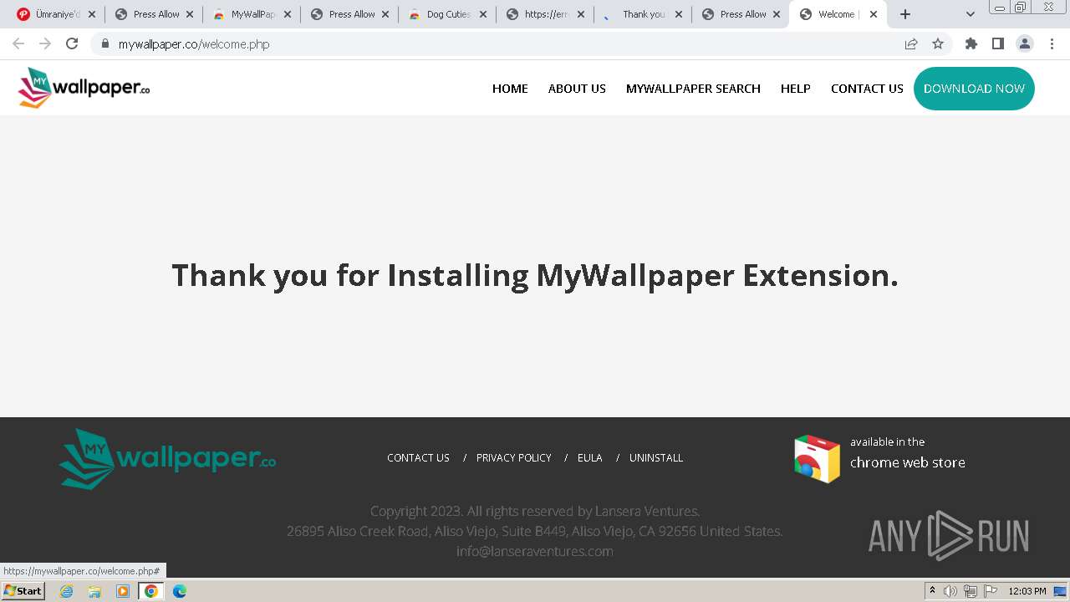Screen dimensions: 1070x602
Task: Open ABOUT US navigation item
Action: point(577,89)
